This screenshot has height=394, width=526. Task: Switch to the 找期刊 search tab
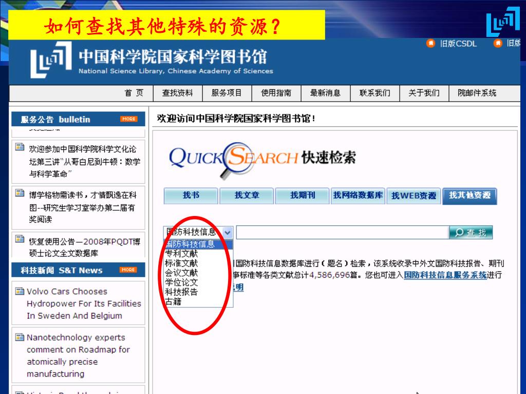pyautogui.click(x=302, y=195)
